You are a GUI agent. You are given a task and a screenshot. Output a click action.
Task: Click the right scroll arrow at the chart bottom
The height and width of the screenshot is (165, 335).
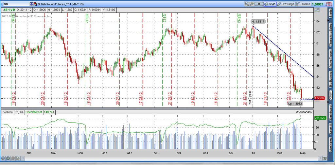pos(320,158)
